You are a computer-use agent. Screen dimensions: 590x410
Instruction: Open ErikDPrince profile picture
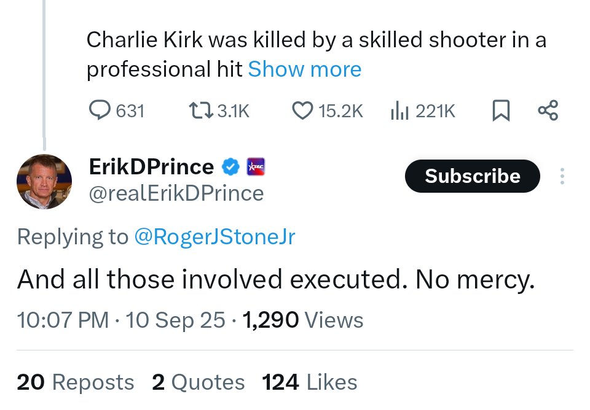[x=44, y=182]
